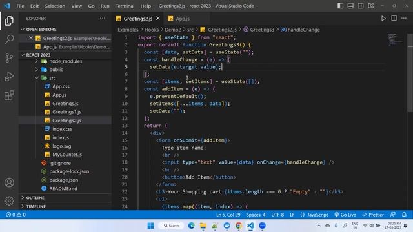Viewport: 413px width, 232px height.
Task: Open the Search view in activity bar
Action: [9, 39]
